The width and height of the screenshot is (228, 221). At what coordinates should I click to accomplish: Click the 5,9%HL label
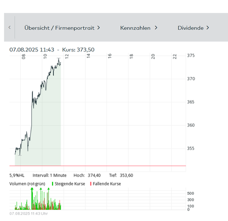coord(17,175)
